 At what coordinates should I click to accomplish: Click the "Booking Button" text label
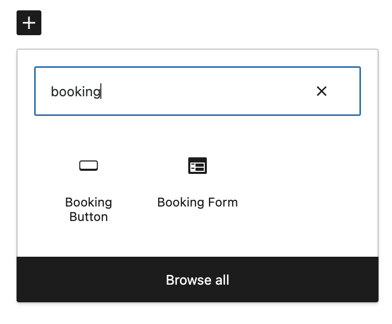tap(88, 209)
